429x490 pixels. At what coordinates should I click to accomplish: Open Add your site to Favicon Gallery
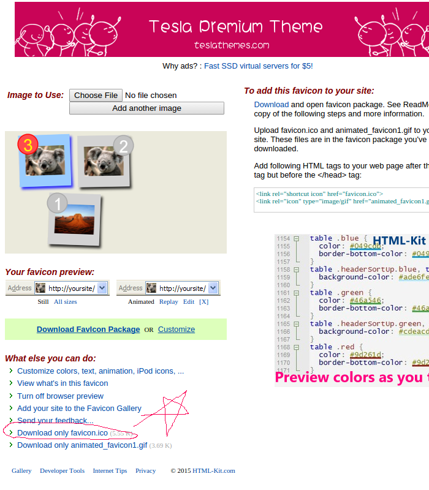(x=79, y=408)
